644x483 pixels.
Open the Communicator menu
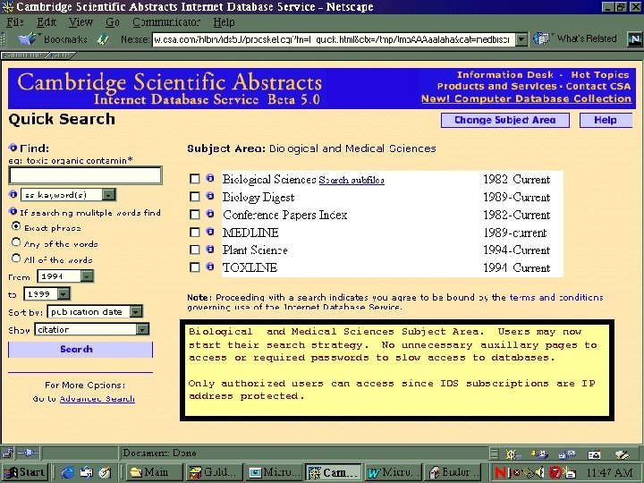[x=166, y=22]
